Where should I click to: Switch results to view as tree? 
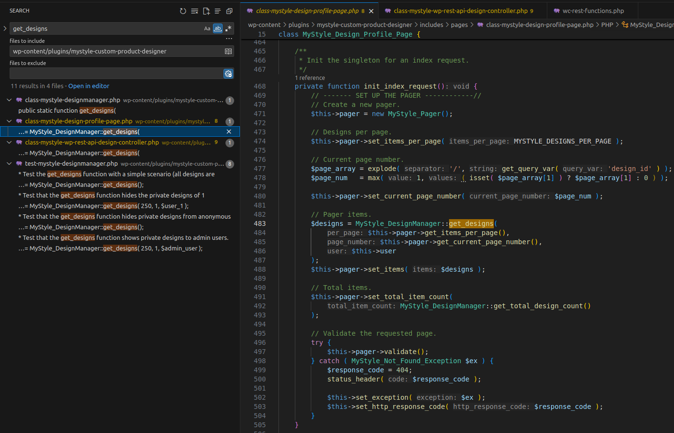(x=218, y=11)
